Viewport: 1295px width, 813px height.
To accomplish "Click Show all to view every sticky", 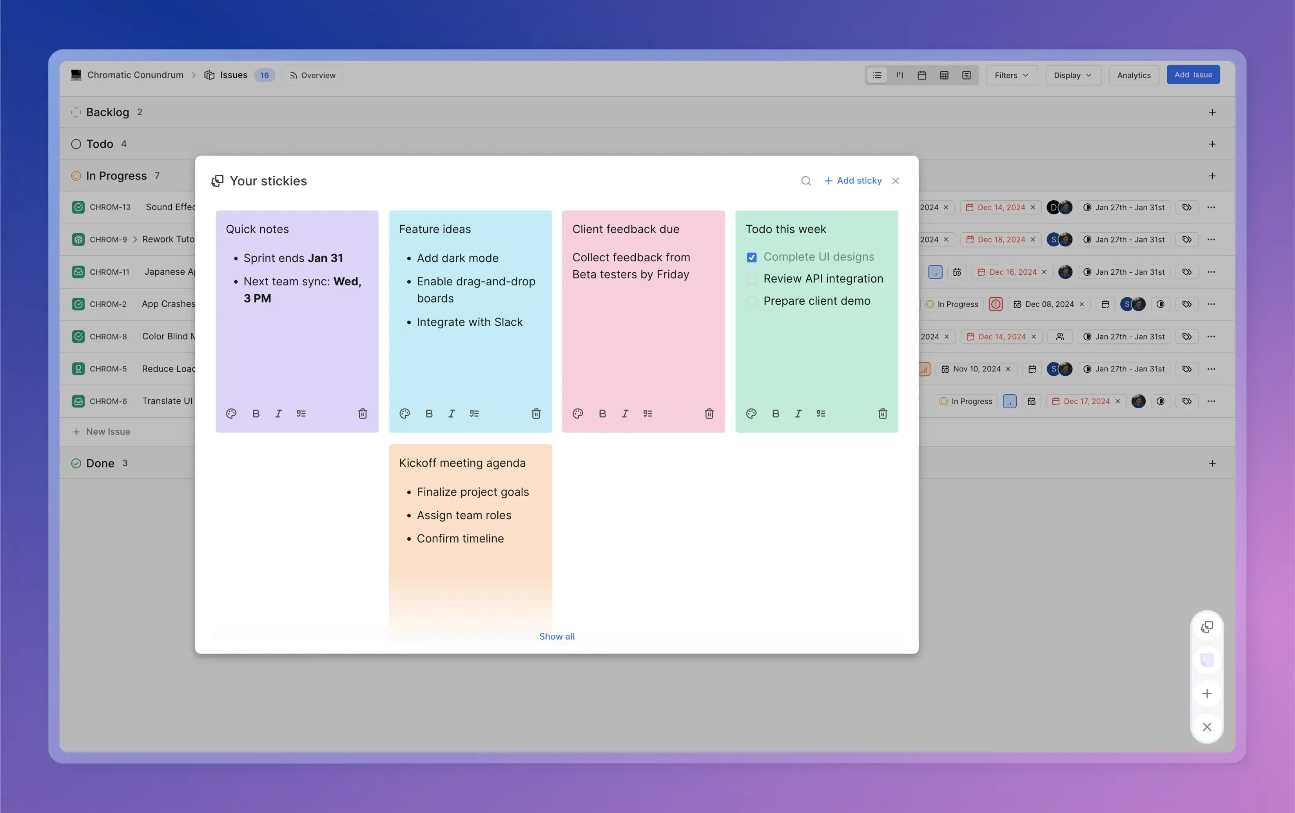I will (x=557, y=636).
